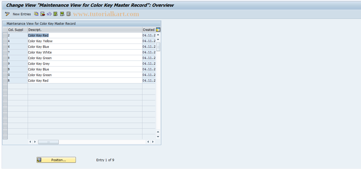
Task: Click the bottom vertical scroll up arrow
Action: pos(158,132)
